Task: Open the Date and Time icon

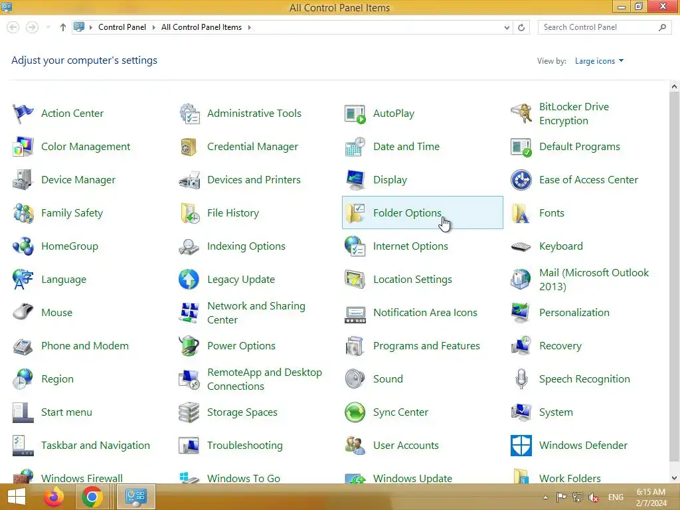Action: click(355, 147)
